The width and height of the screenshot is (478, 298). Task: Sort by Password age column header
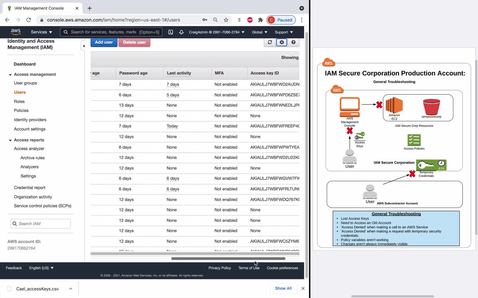click(133, 73)
